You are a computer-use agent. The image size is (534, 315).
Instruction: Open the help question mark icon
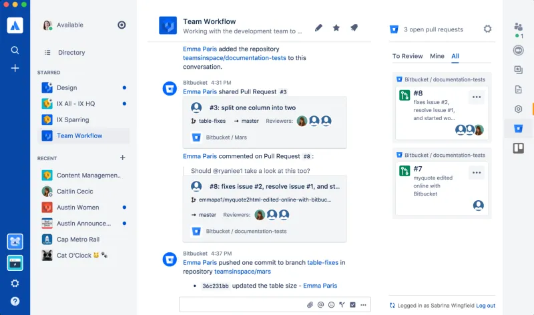coord(15,301)
